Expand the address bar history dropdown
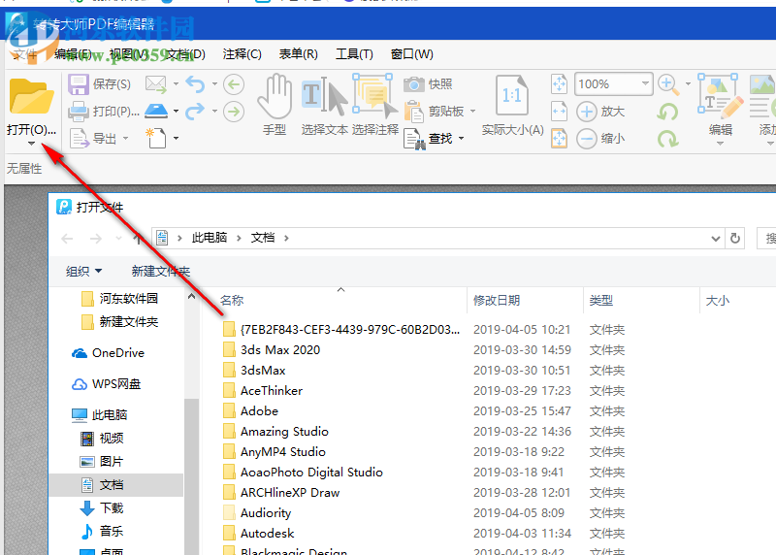This screenshot has width=776, height=555. [x=715, y=239]
